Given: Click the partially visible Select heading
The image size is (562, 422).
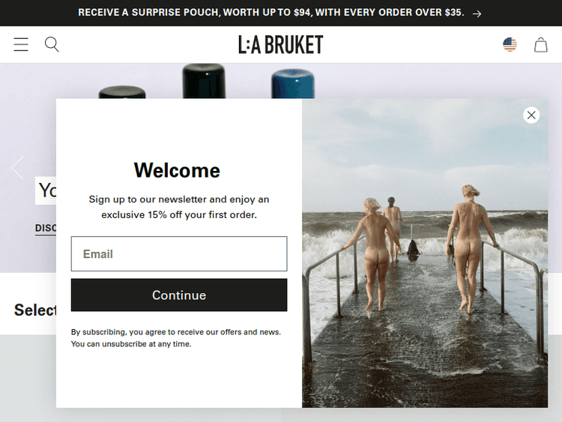Looking at the screenshot, I should pos(35,310).
